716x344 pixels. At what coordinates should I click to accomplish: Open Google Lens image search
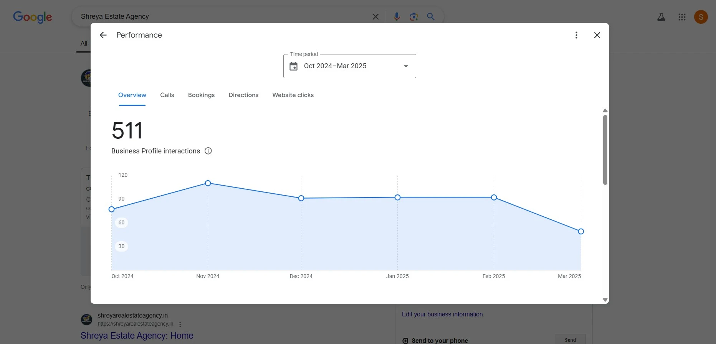(x=413, y=16)
